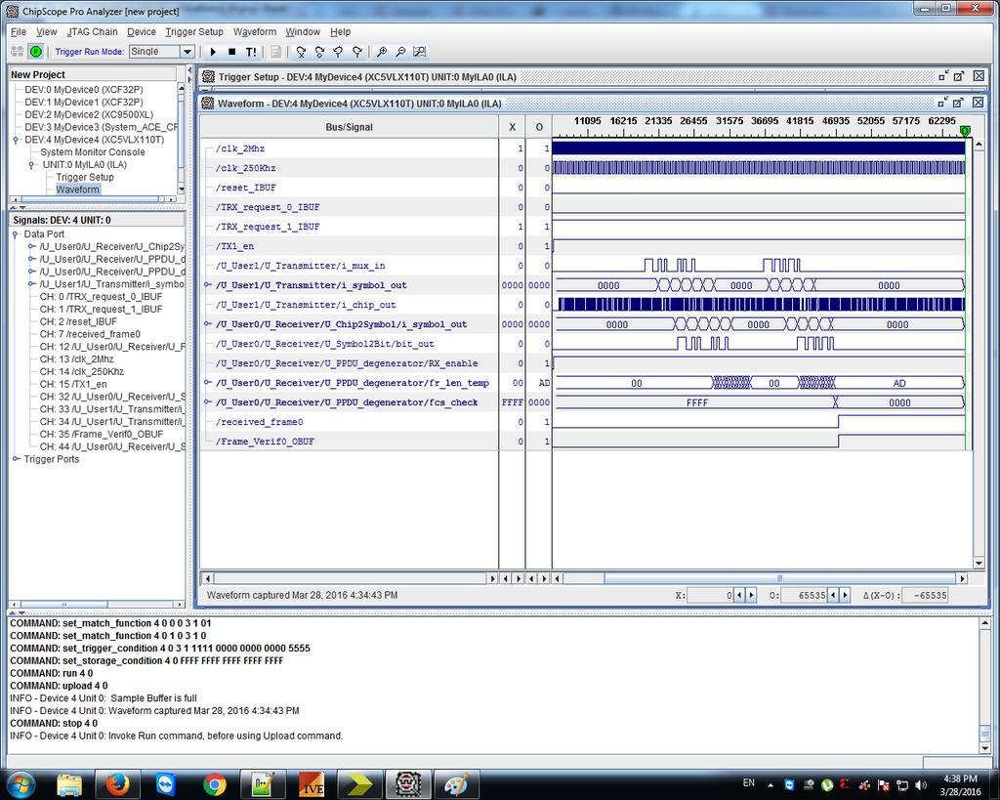1000x800 pixels.
Task: Click the X cursor column header
Action: coord(512,127)
